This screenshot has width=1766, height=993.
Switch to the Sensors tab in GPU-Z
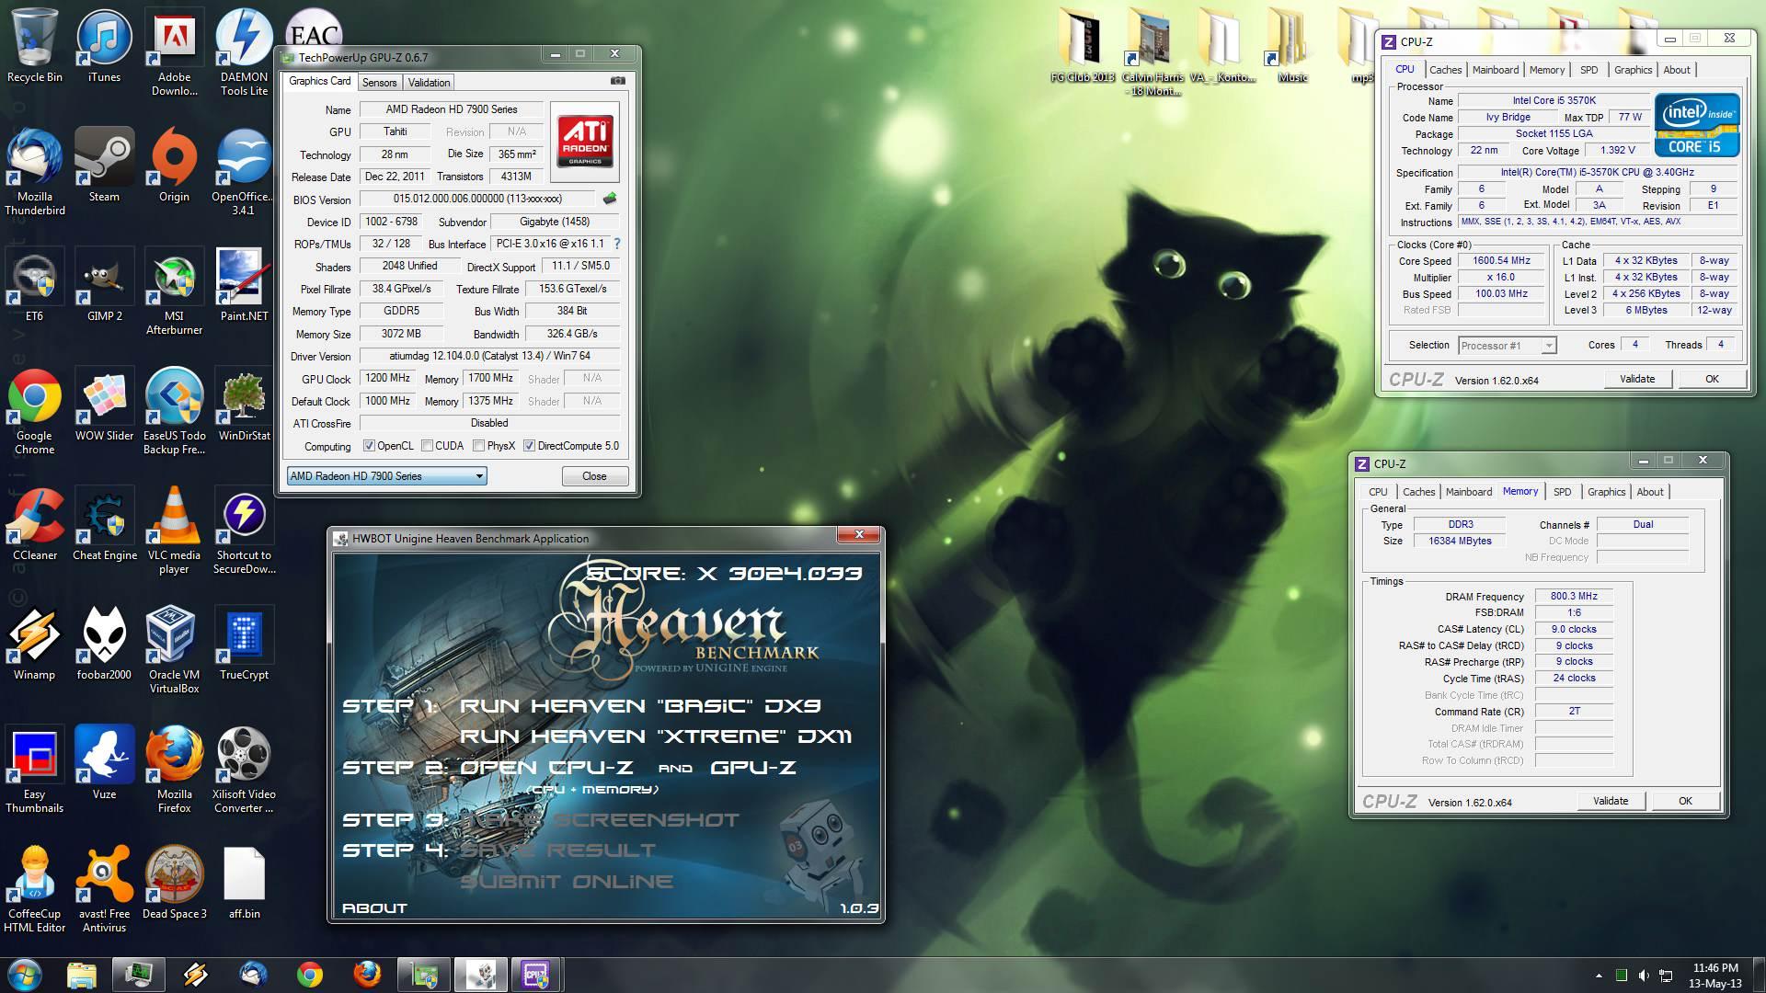pos(379,82)
